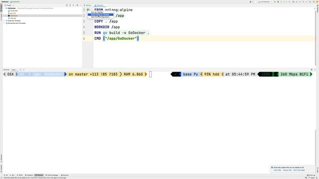The width and height of the screenshot is (319, 179).
Task: Hide the terminal panel with minimize icon
Action: 315,70
